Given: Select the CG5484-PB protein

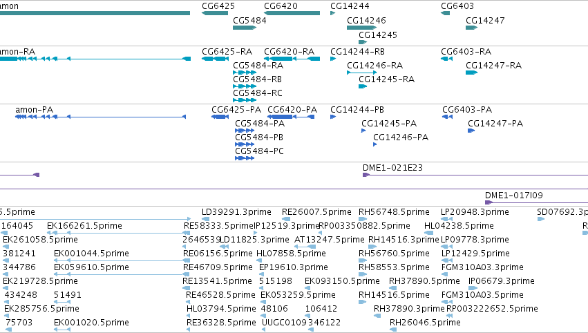Looking at the screenshot, I should pyautogui.click(x=245, y=144).
